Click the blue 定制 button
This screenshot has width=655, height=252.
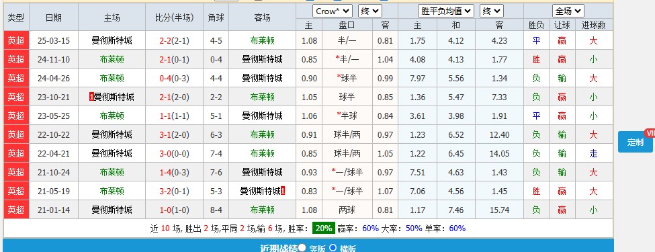tap(636, 142)
